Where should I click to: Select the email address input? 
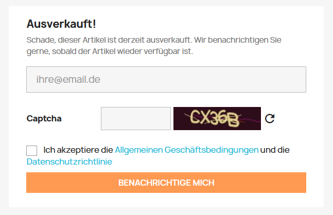point(166,80)
